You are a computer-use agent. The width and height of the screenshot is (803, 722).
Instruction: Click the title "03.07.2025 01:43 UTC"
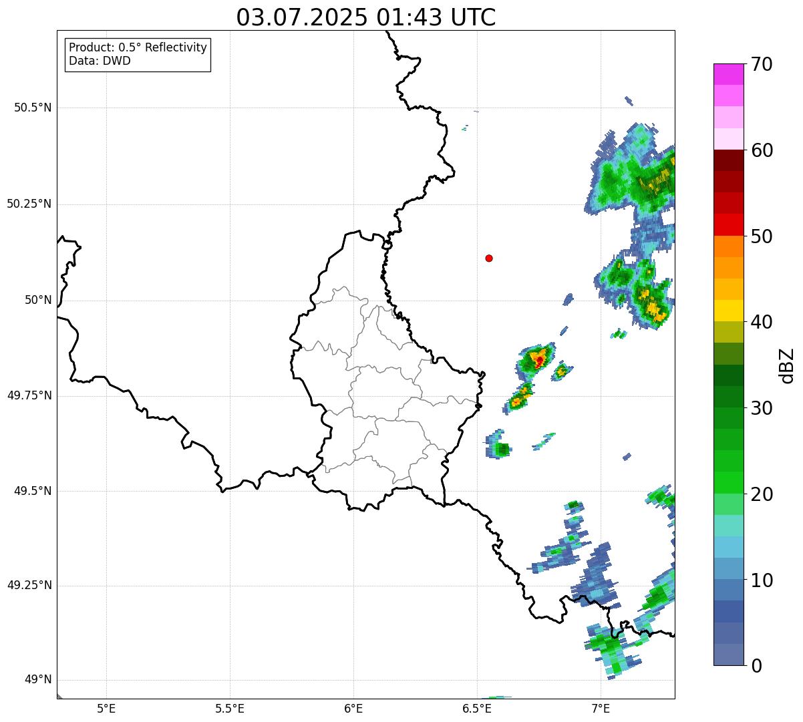[x=366, y=17]
